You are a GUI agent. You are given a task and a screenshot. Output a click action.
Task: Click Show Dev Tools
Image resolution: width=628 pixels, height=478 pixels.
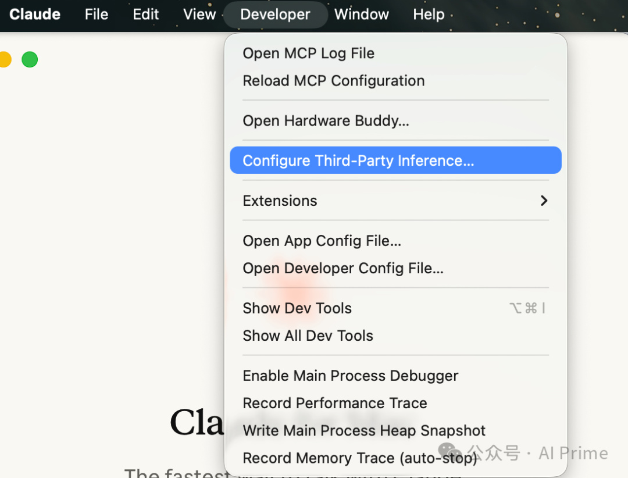tap(297, 308)
